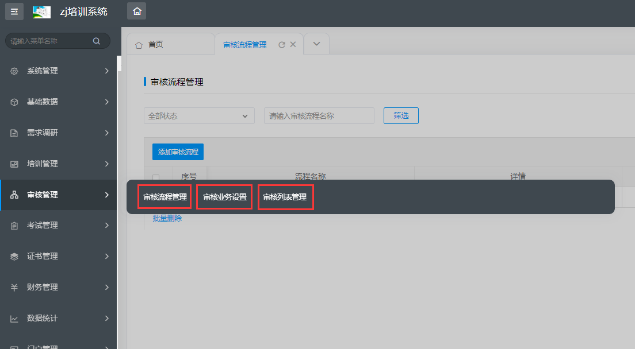
Task: Switch to the 首页 tab
Action: point(170,44)
